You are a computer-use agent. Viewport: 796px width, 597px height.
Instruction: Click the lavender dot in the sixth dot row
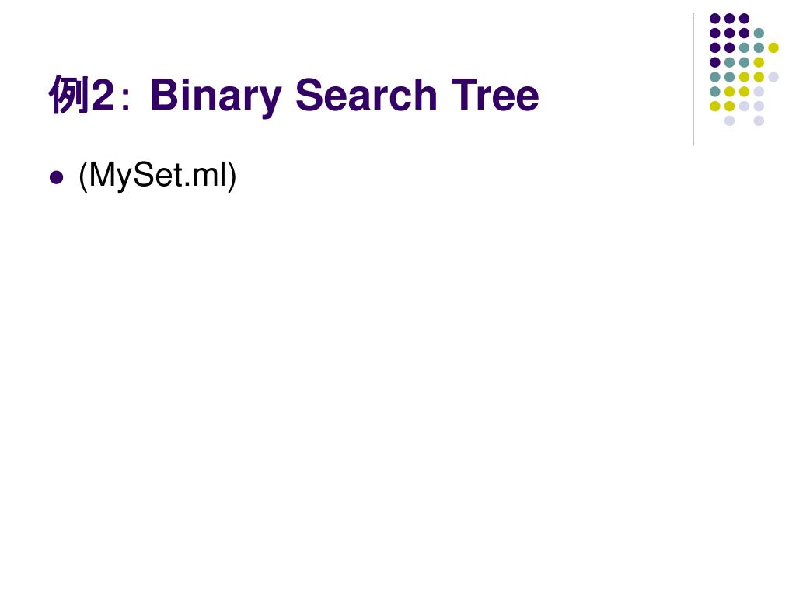759,92
